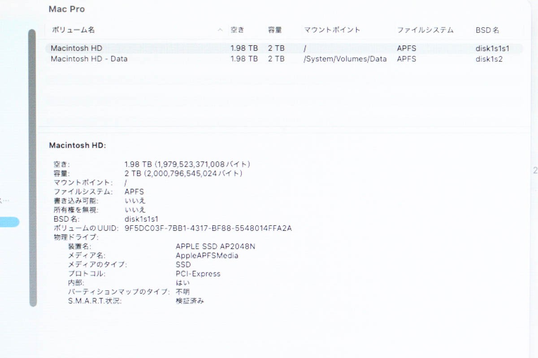
Task: Select the Macintosh HD volume row
Action: click(284, 48)
